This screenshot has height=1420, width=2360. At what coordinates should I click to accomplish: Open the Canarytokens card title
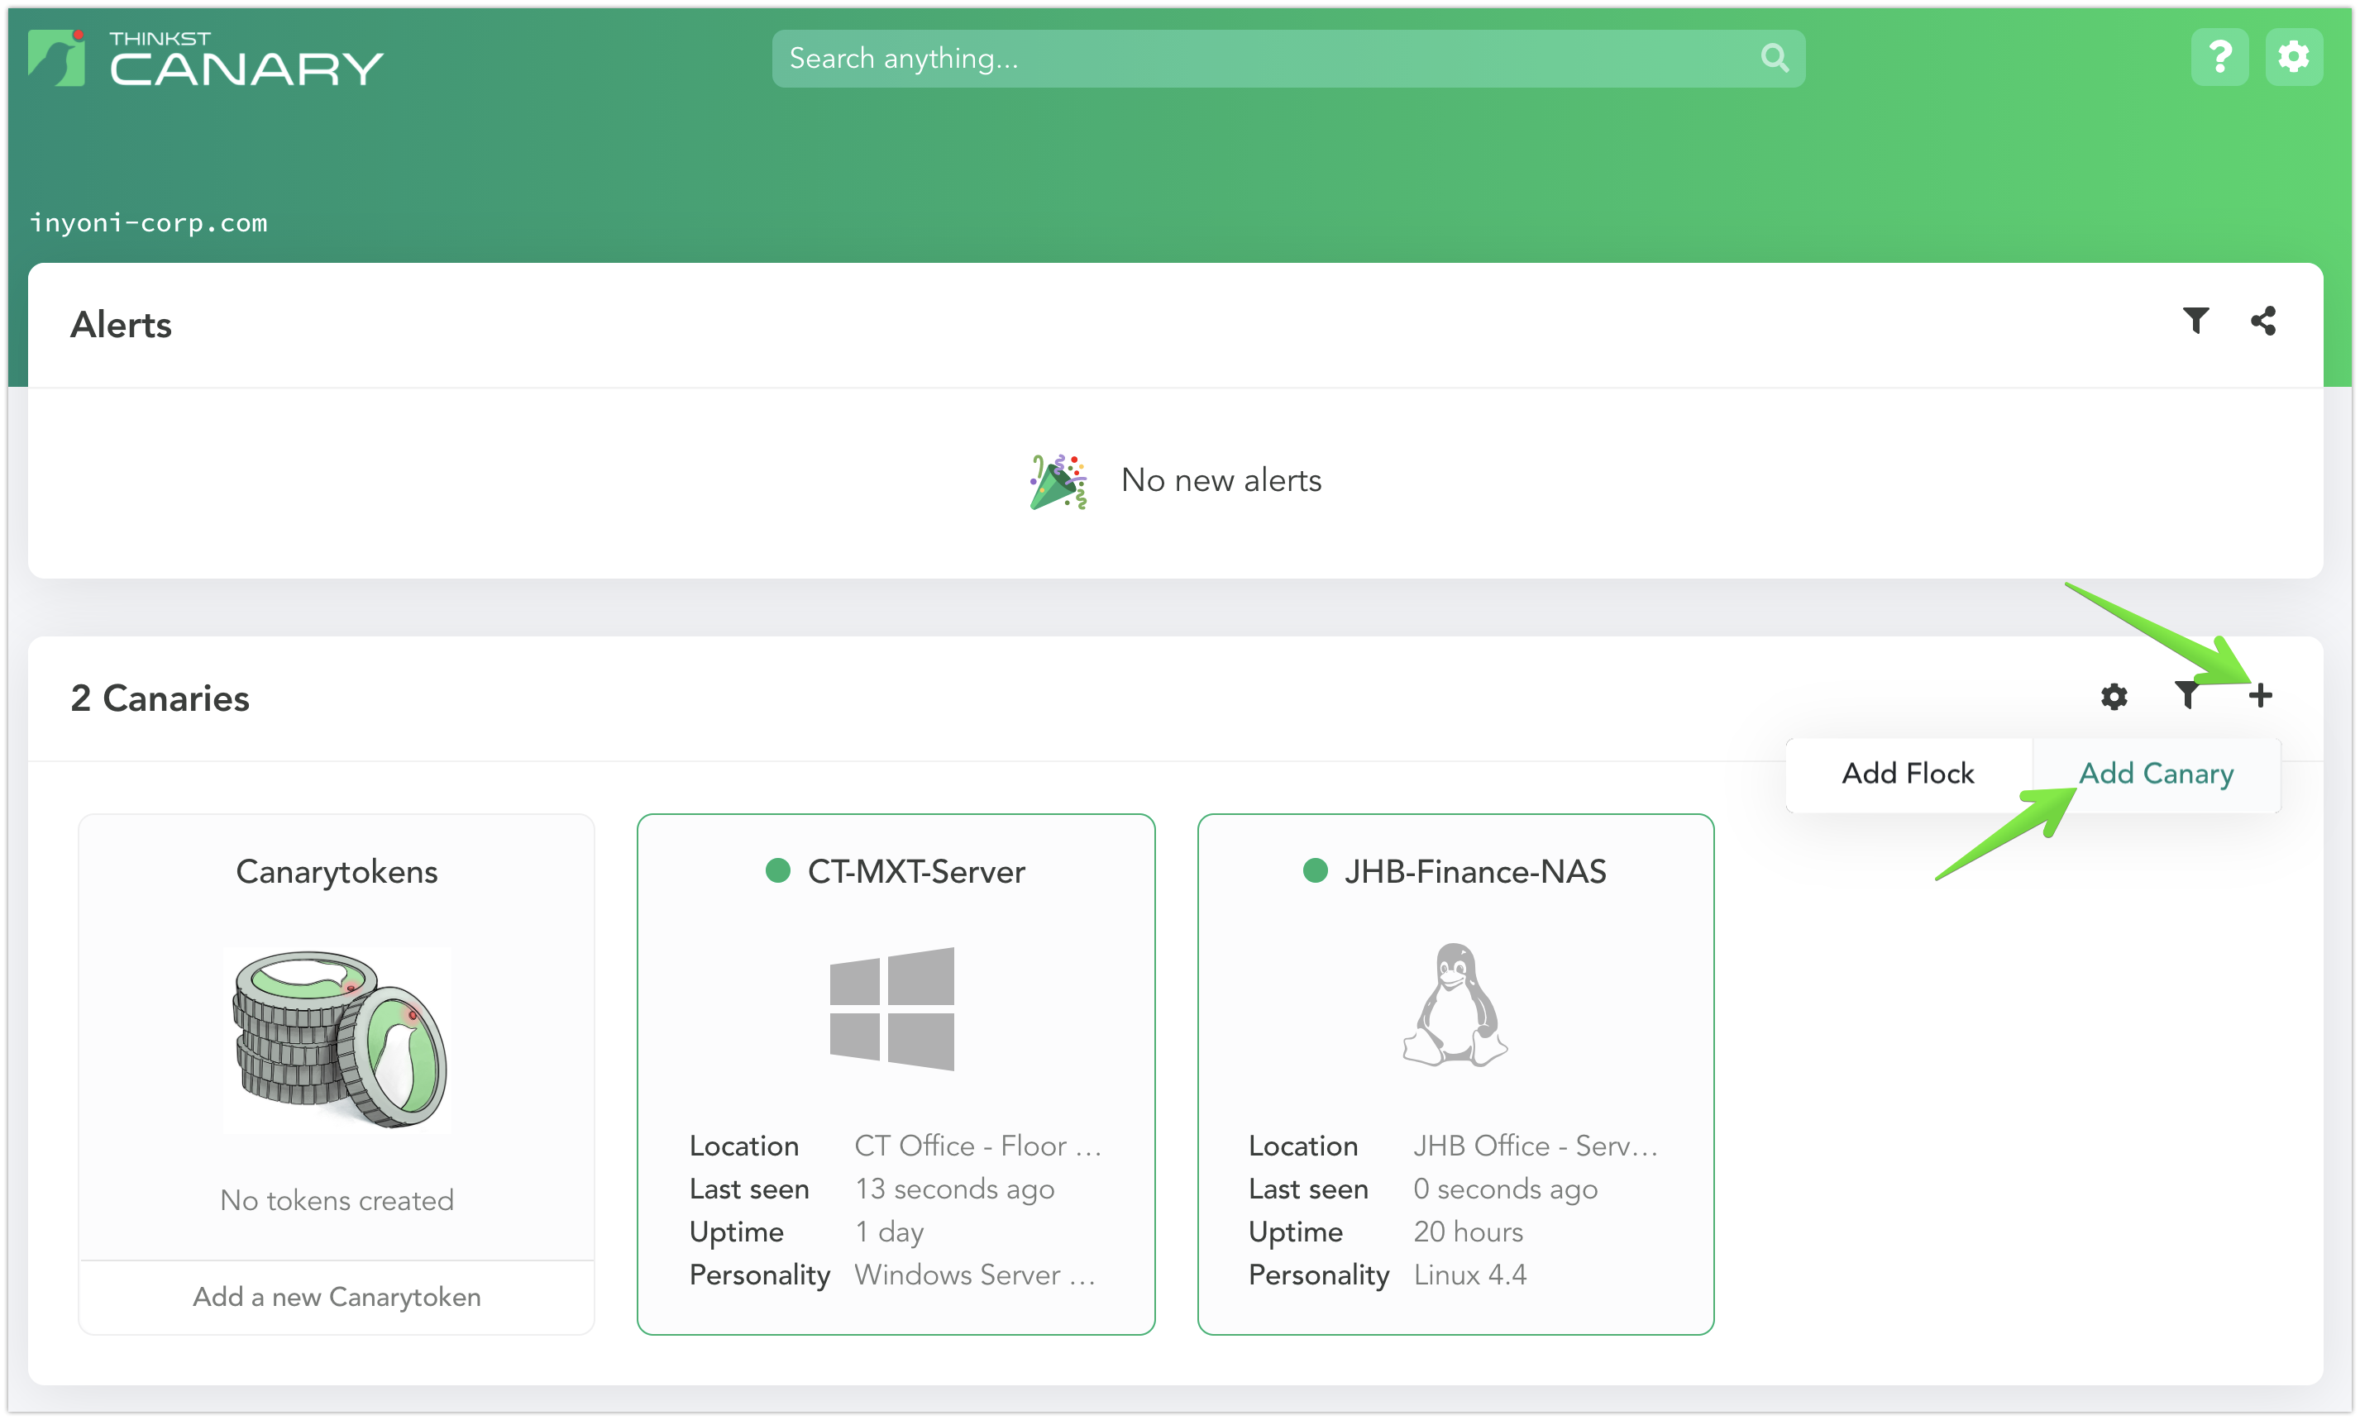point(336,872)
